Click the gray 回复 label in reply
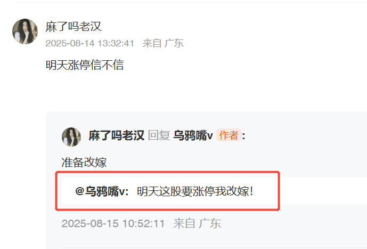 159,135
